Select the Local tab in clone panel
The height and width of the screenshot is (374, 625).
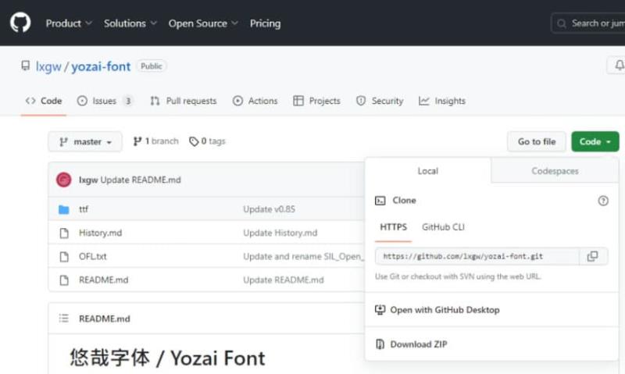(427, 171)
